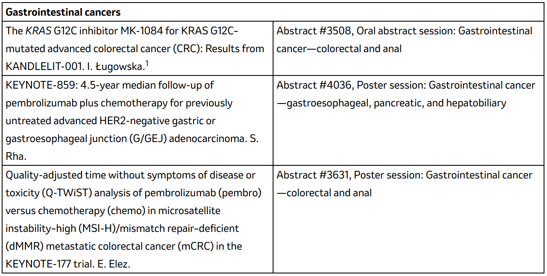The height and width of the screenshot is (276, 547).
Task: Click the (dMMR) abbreviation
Action: pos(23,247)
